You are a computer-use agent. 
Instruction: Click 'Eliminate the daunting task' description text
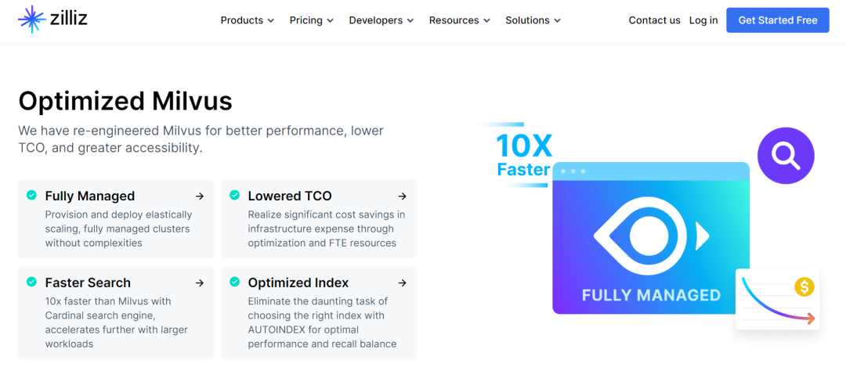(322, 322)
